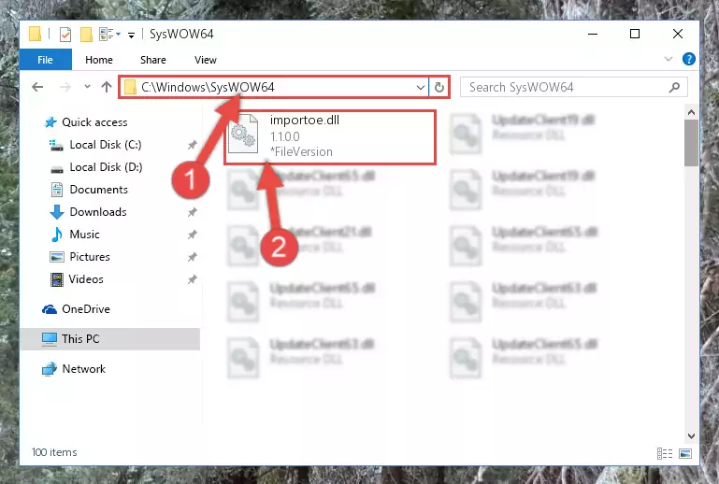Open Downloads in the sidebar
719x484 pixels.
tap(98, 212)
